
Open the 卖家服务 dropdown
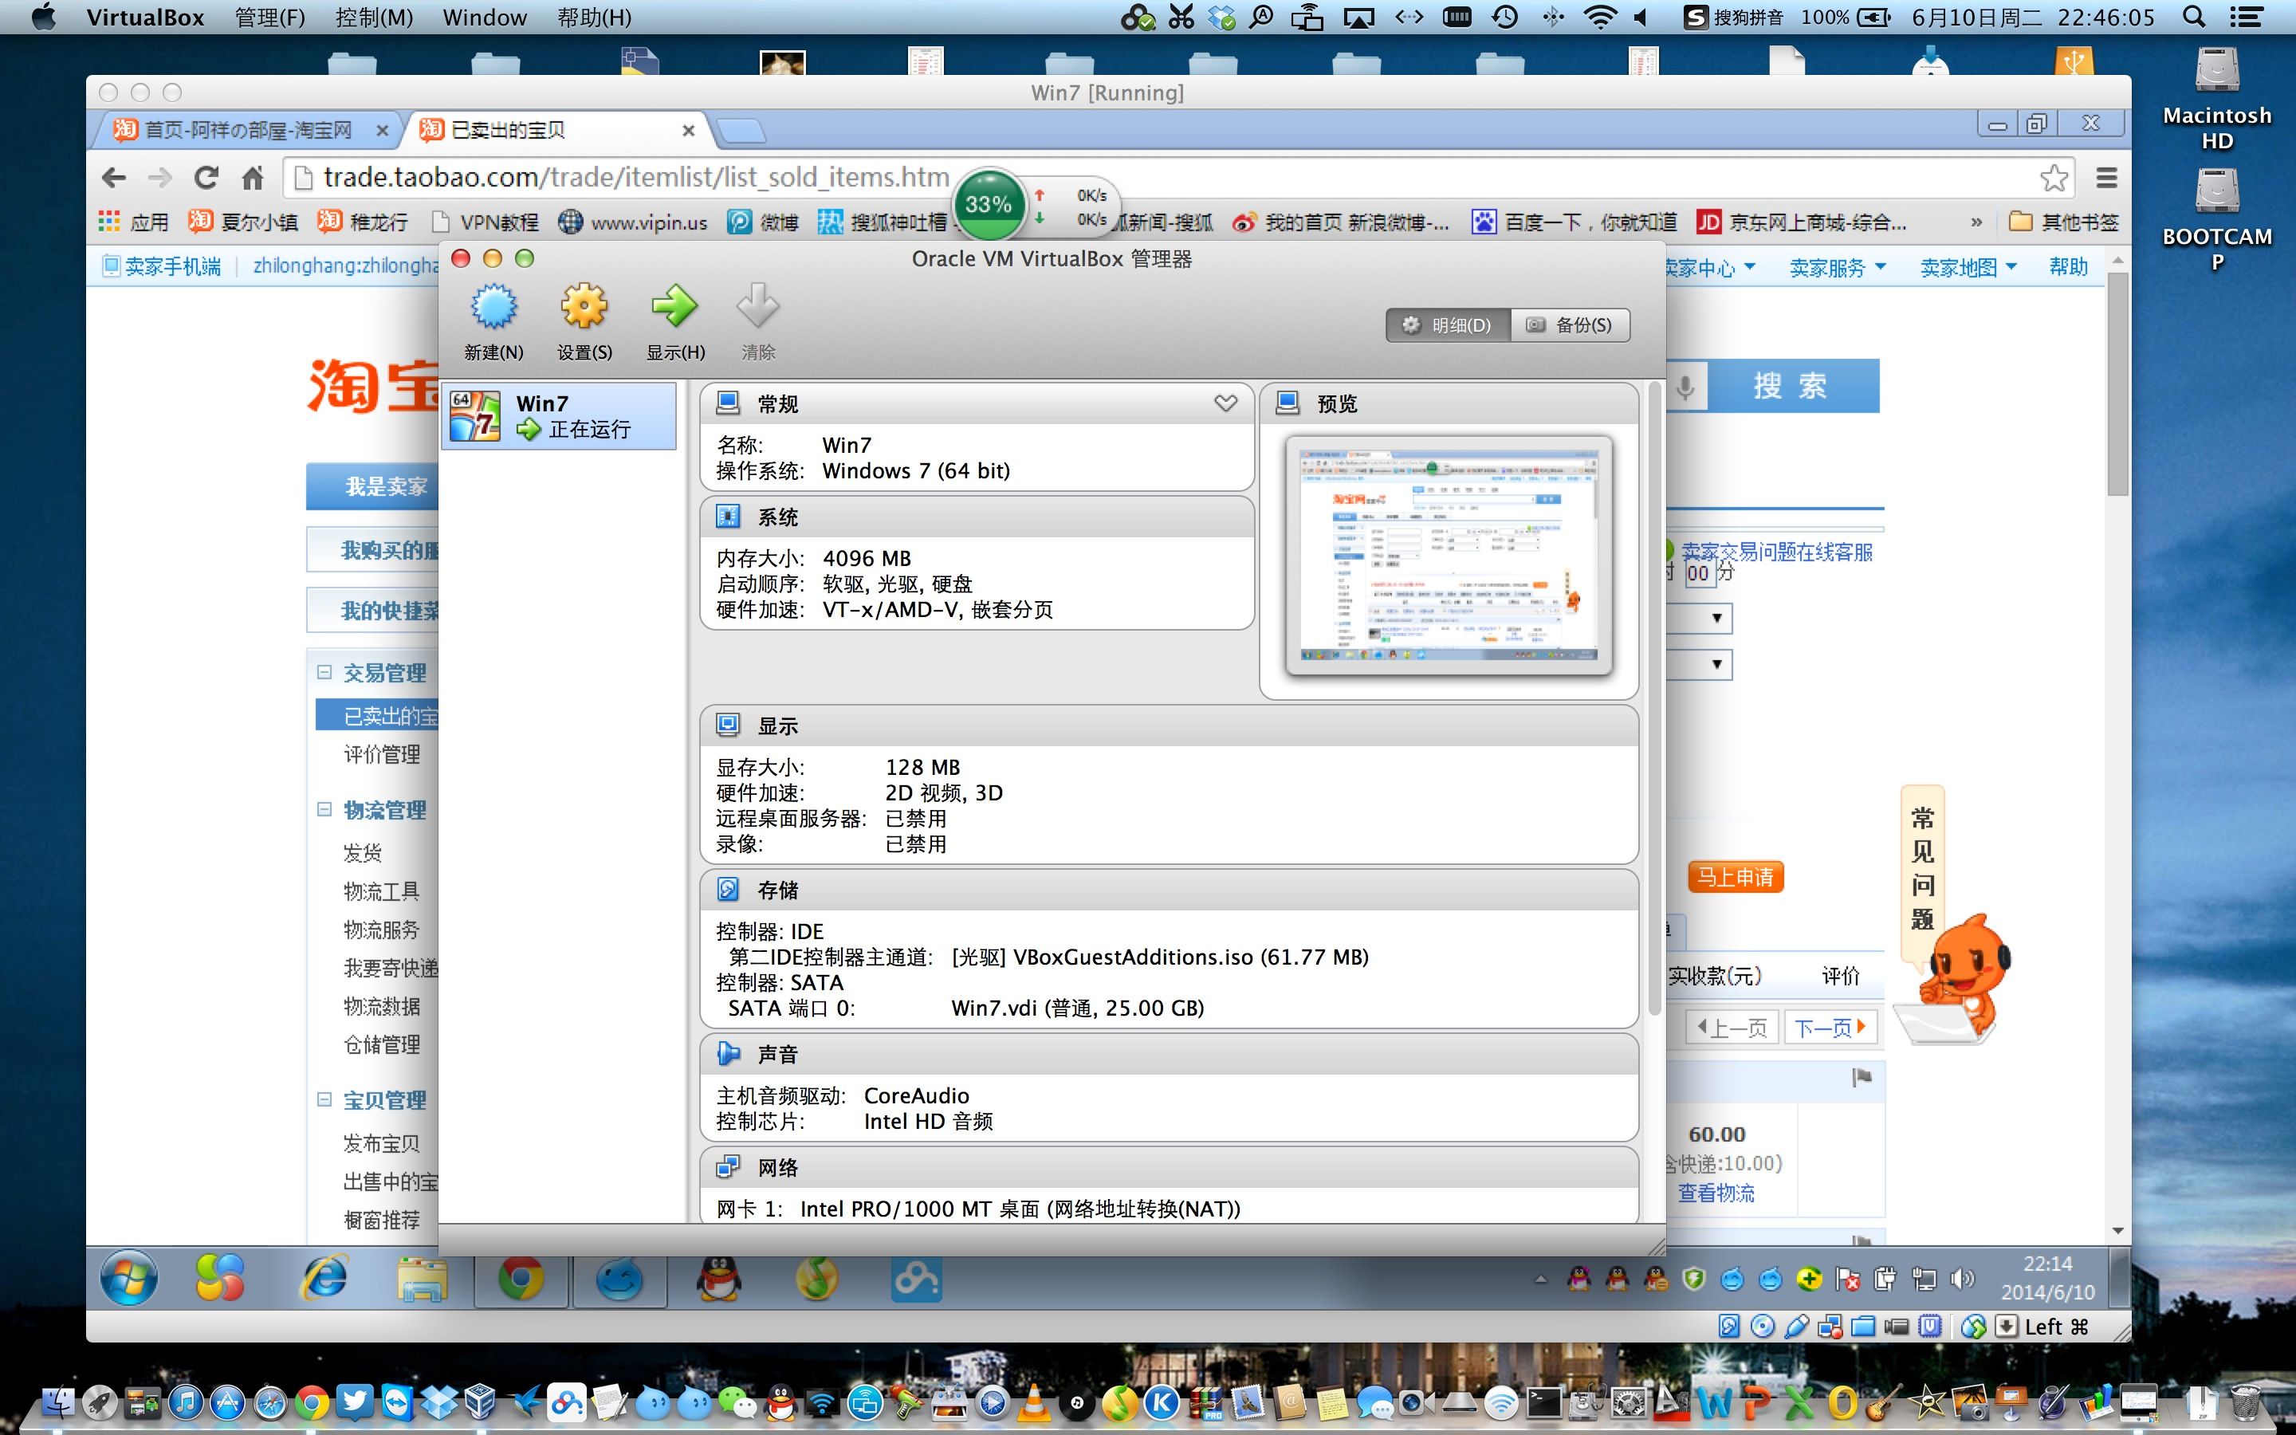pos(1837,268)
